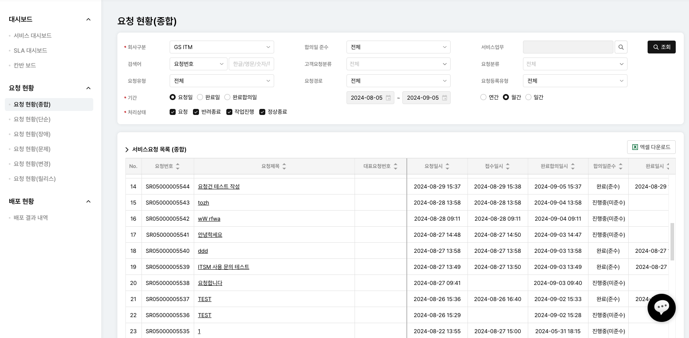Sort by 요청제목 column sort icon

click(284, 166)
